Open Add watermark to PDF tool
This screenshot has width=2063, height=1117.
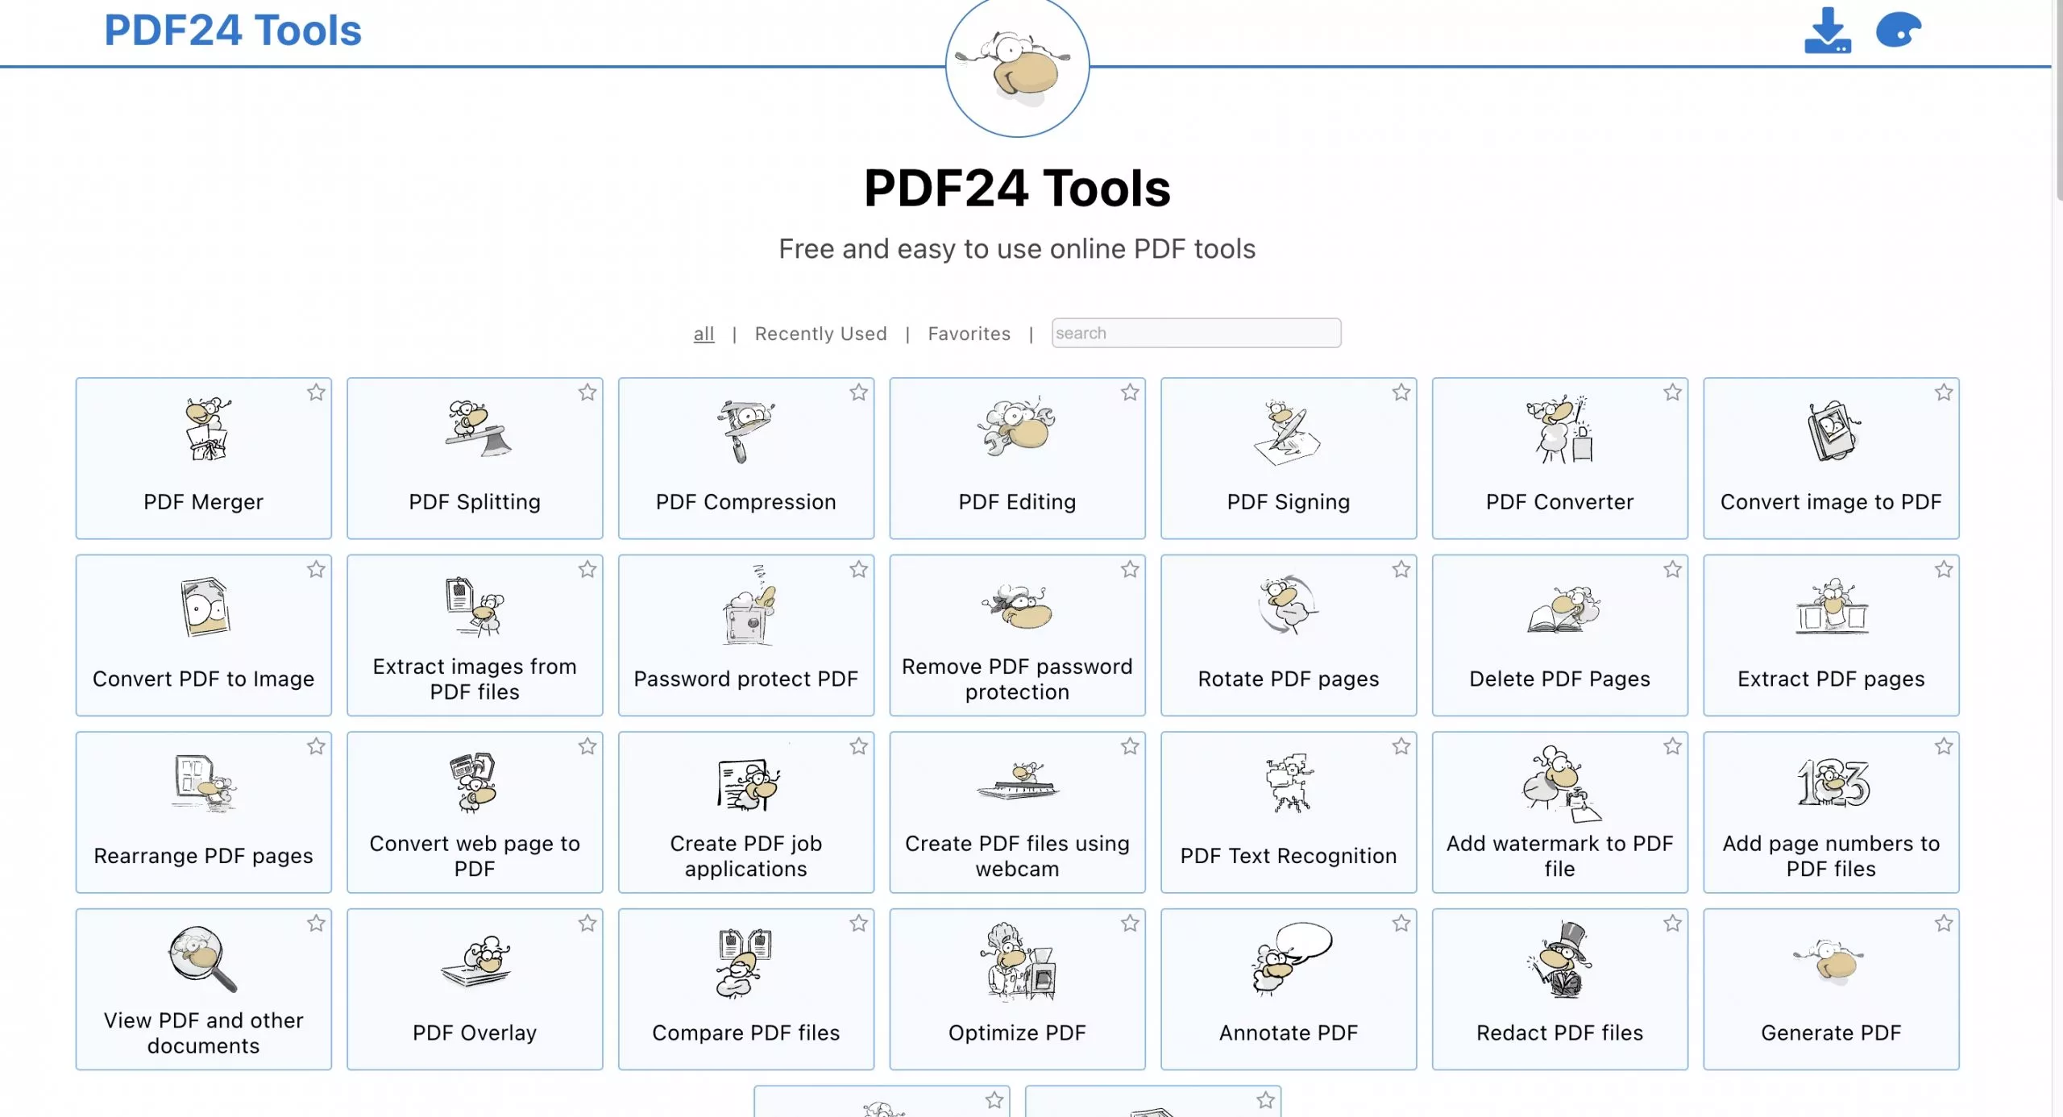point(1559,812)
